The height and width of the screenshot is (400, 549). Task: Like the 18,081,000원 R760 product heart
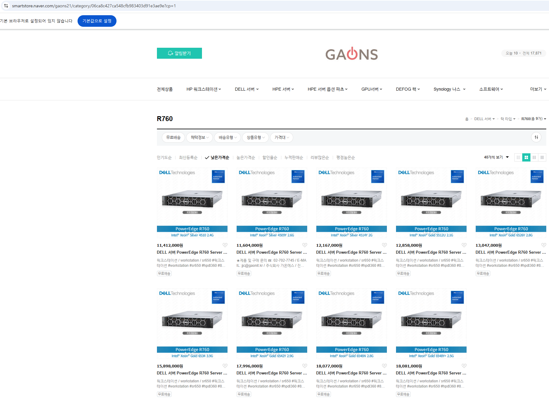click(x=464, y=366)
